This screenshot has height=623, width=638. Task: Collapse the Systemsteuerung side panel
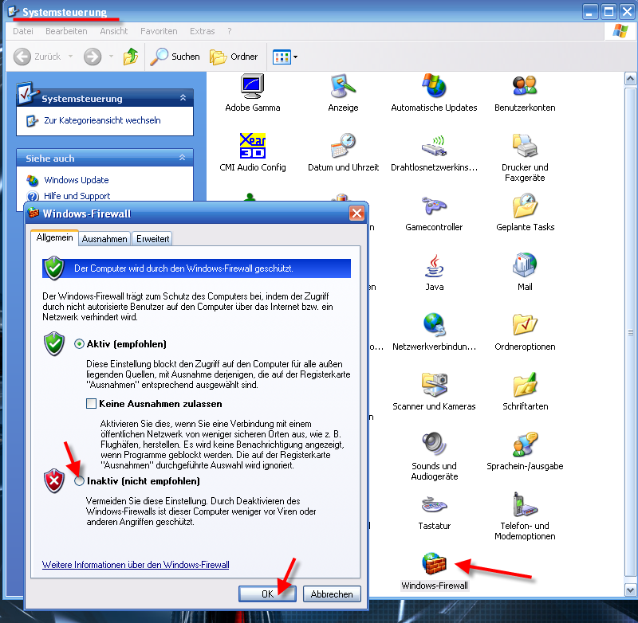(x=183, y=97)
